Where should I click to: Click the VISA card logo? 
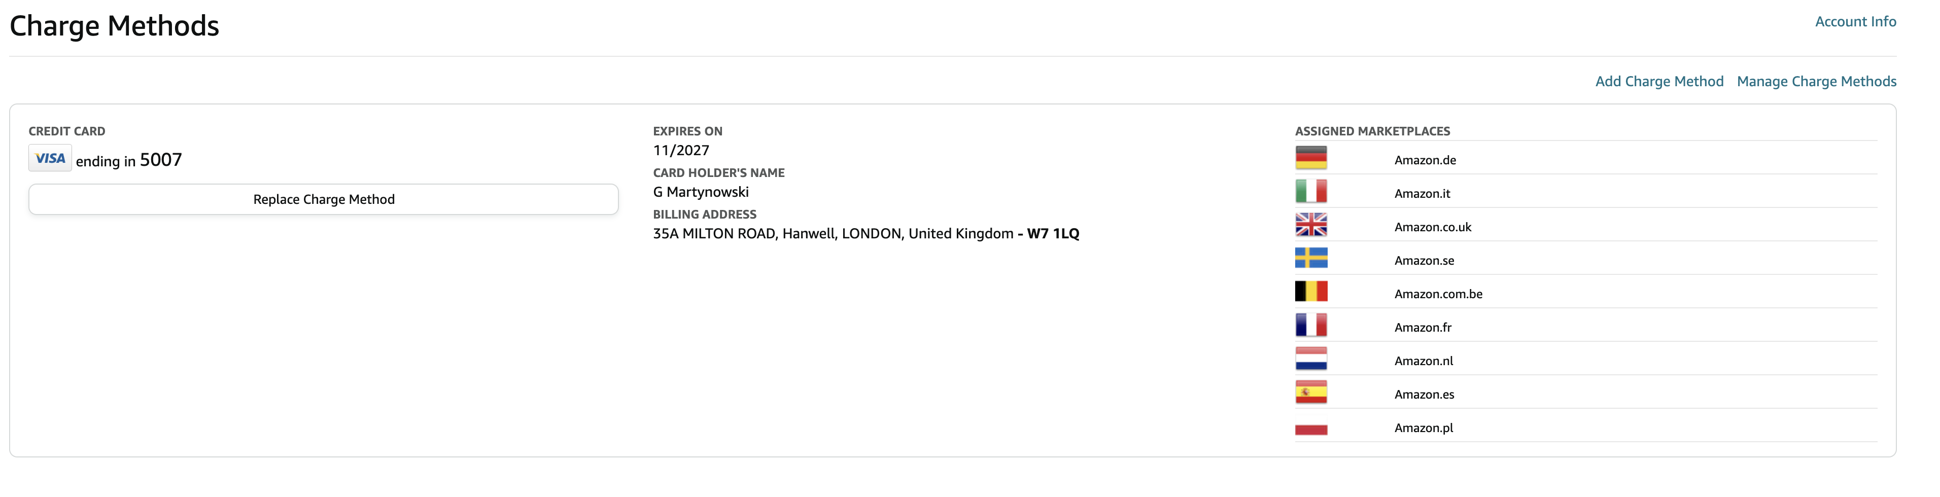tap(50, 158)
